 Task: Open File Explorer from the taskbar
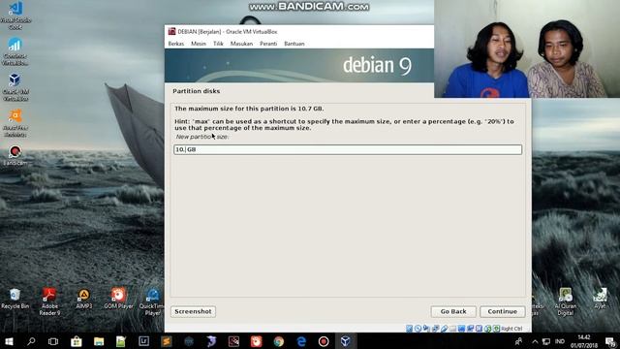coord(99,341)
